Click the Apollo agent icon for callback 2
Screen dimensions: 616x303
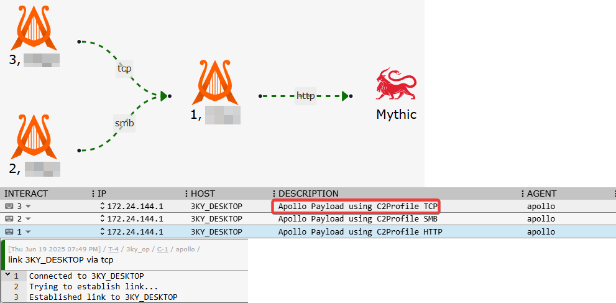[x=34, y=136]
